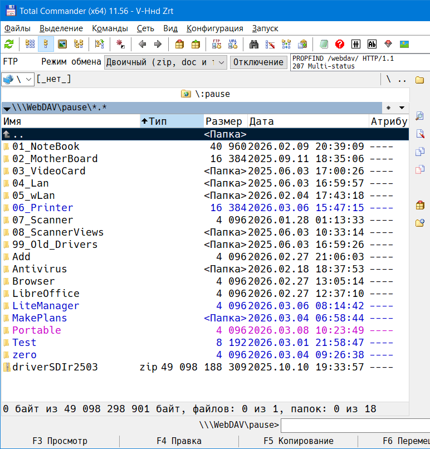Screen dimensions: 430x449
Task: Click the green Refresh arrows toolbar icon
Action: coord(9,44)
